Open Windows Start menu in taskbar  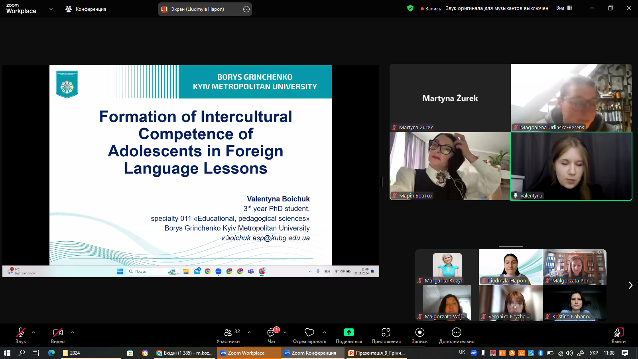[7, 353]
